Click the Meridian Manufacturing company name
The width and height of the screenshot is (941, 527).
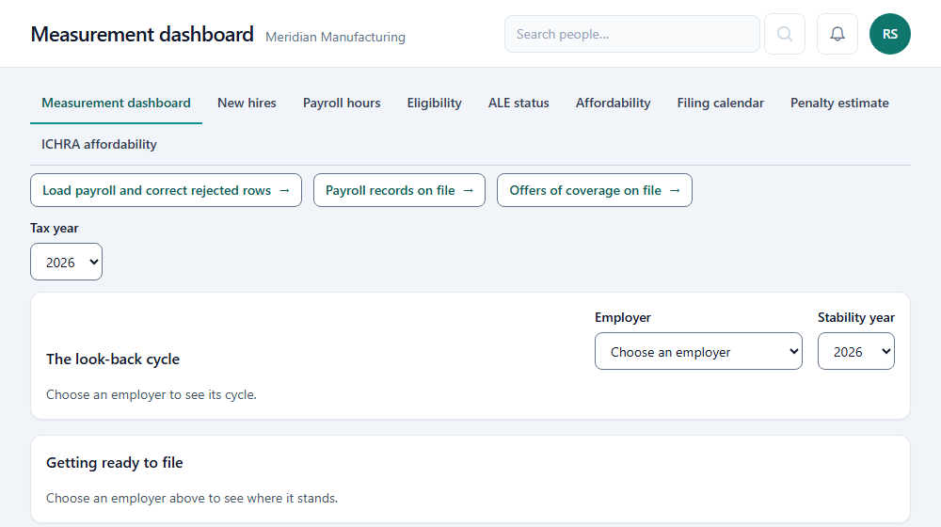[x=335, y=38]
